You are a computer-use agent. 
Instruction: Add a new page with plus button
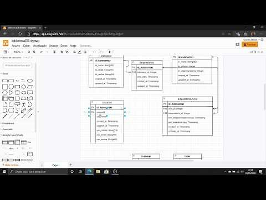pyautogui.click(x=70, y=165)
